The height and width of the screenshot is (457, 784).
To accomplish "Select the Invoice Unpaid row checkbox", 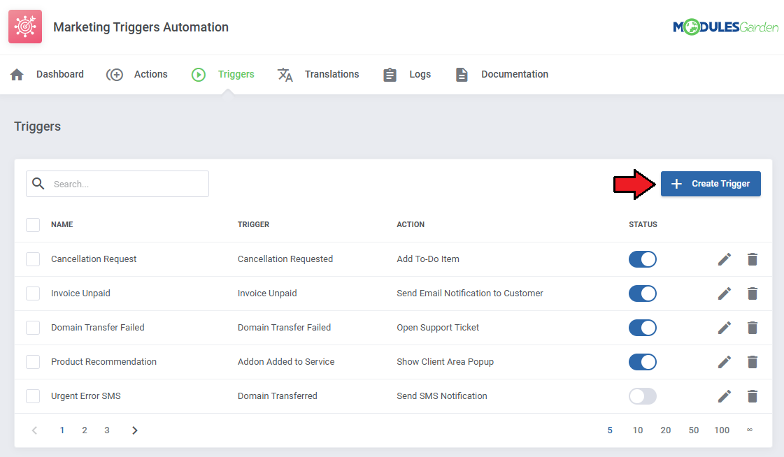I will pyautogui.click(x=33, y=293).
